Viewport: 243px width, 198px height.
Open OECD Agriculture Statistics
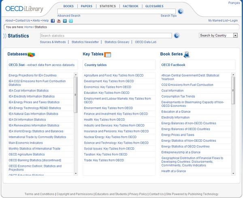pyautogui.click(x=27, y=154)
